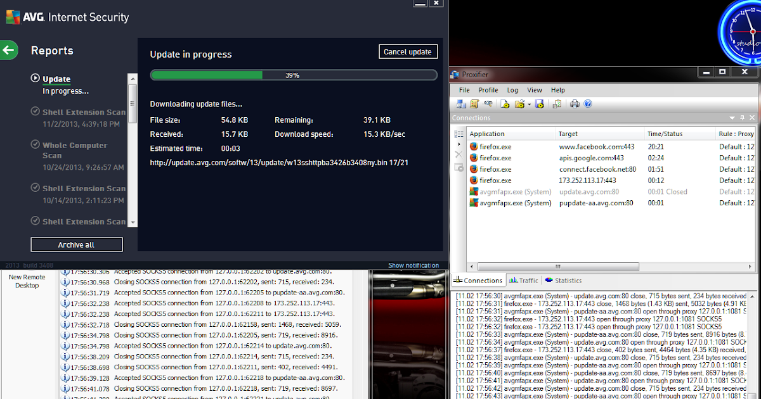This screenshot has height=399, width=761.
Task: Click the update file URL text
Action: click(279, 163)
